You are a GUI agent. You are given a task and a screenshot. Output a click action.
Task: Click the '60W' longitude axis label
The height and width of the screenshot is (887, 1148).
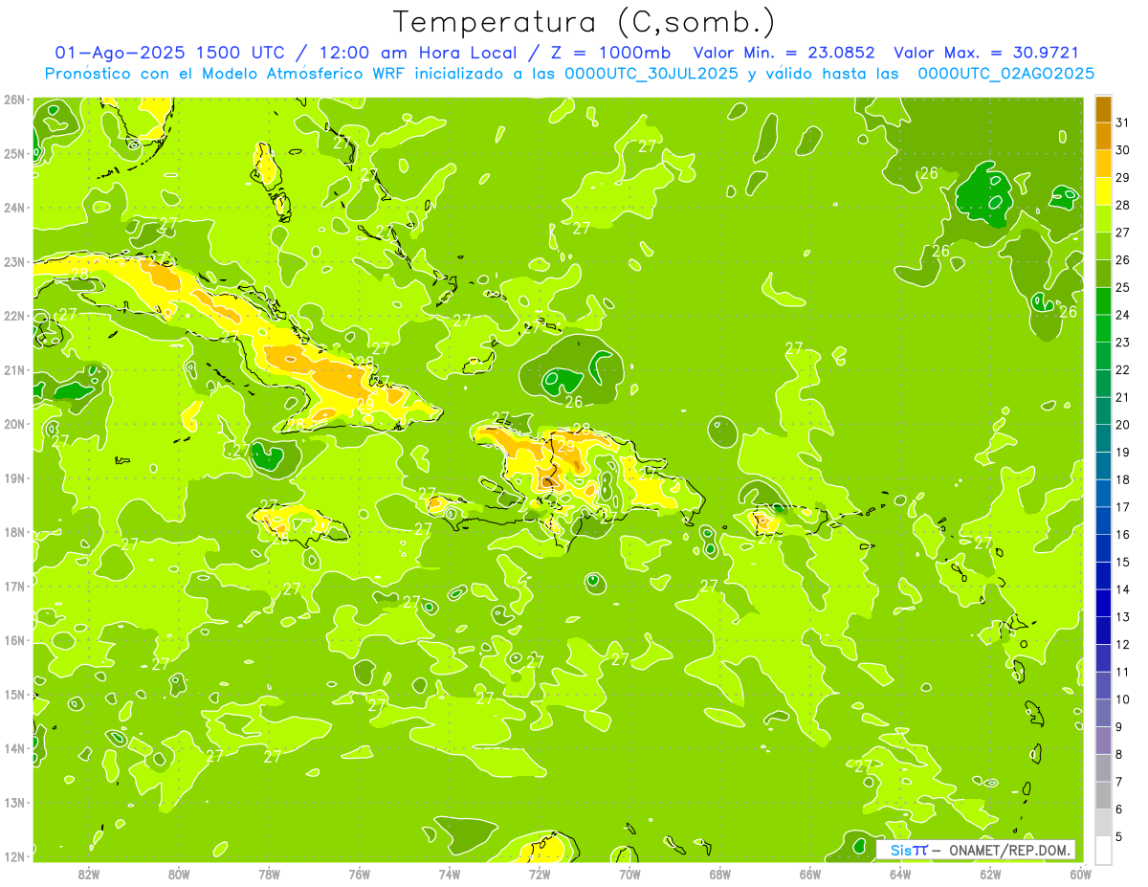(x=1080, y=874)
